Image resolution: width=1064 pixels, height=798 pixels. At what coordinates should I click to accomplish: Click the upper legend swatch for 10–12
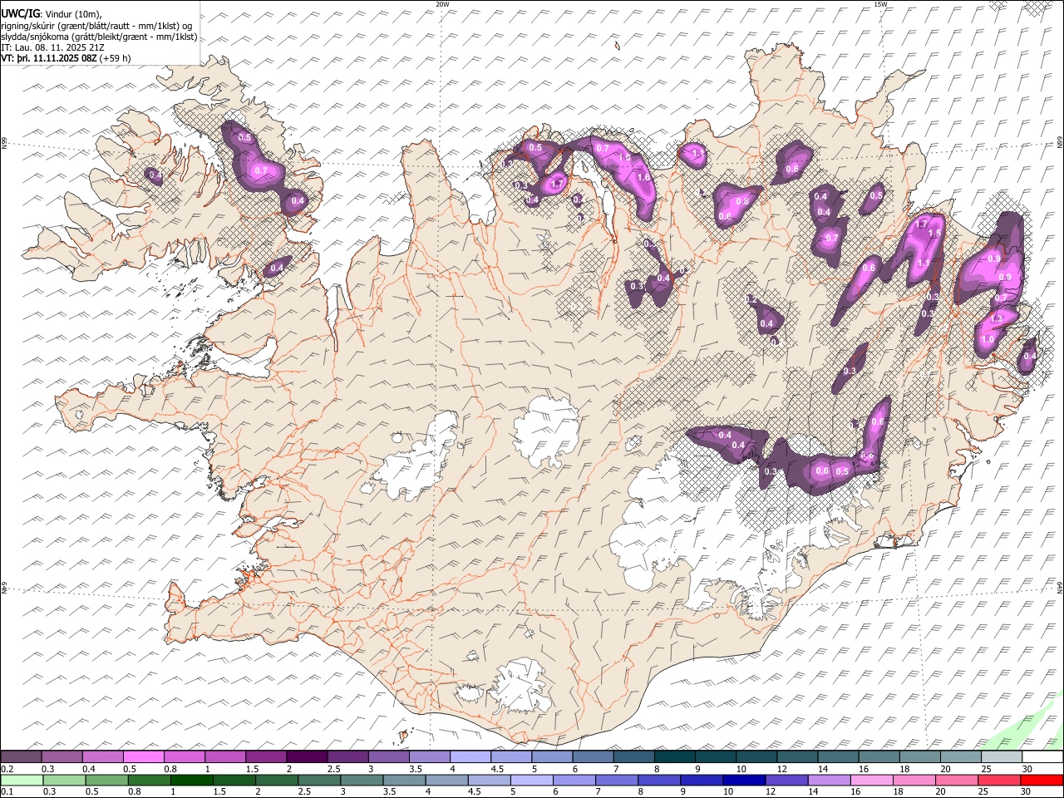coord(756,756)
